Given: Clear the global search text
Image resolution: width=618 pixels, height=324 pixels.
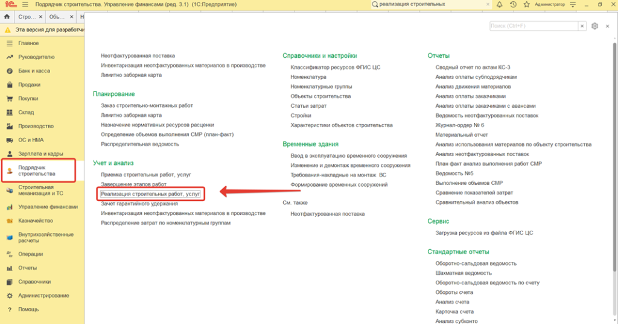Looking at the screenshot, I should point(488,4).
